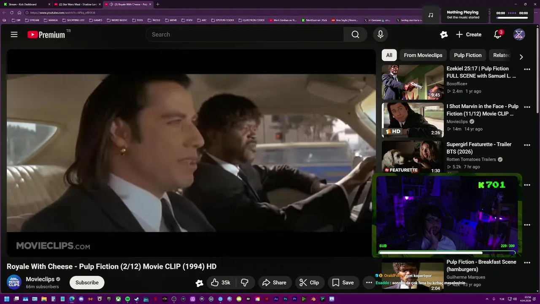Open options for the I Shot Marvin video
Viewport: 540px width, 304px height.
coord(527,107)
